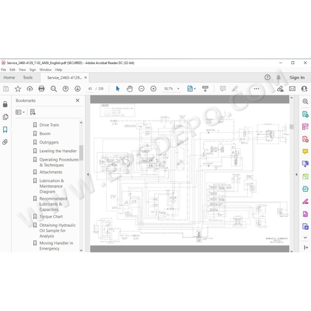The width and height of the screenshot is (311, 311).
Task: Open the Leveling the Handler bookmark
Action: tap(58, 151)
